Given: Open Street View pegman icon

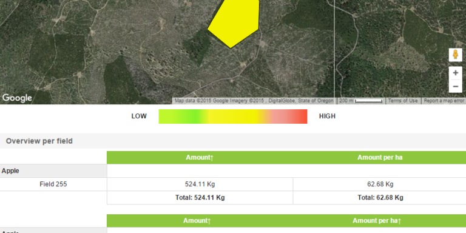Looking at the screenshot, I should (x=455, y=55).
